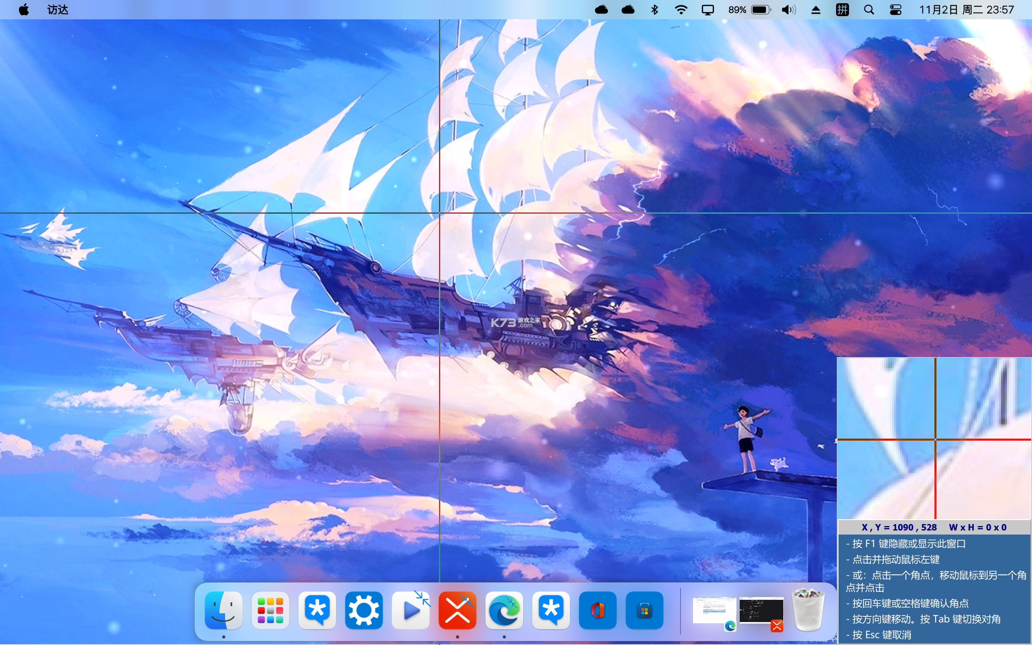Open Microsoft Store from the dock
Screen dimensions: 1032x645
point(644,610)
